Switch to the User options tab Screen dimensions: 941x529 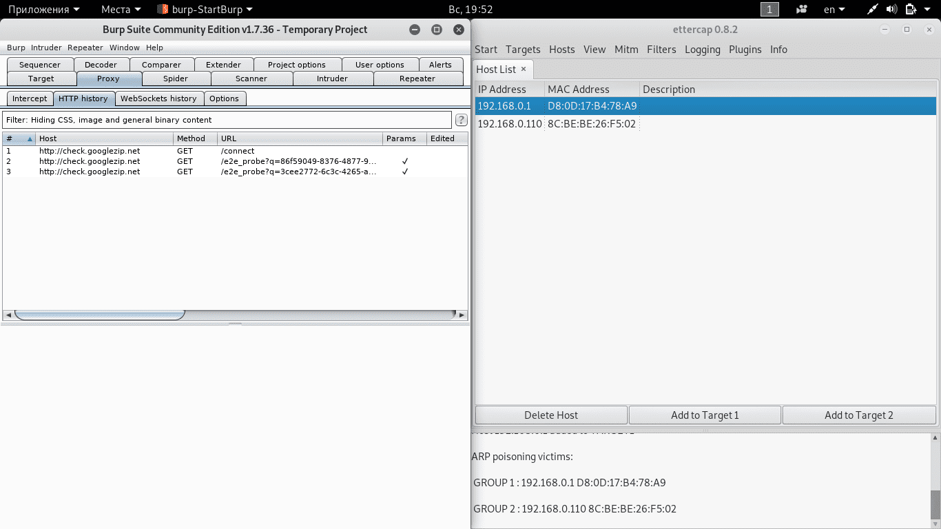(x=380, y=65)
